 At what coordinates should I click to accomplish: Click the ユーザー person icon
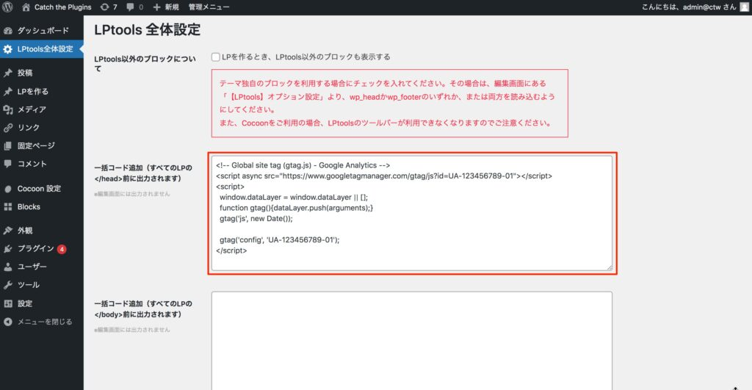7,267
